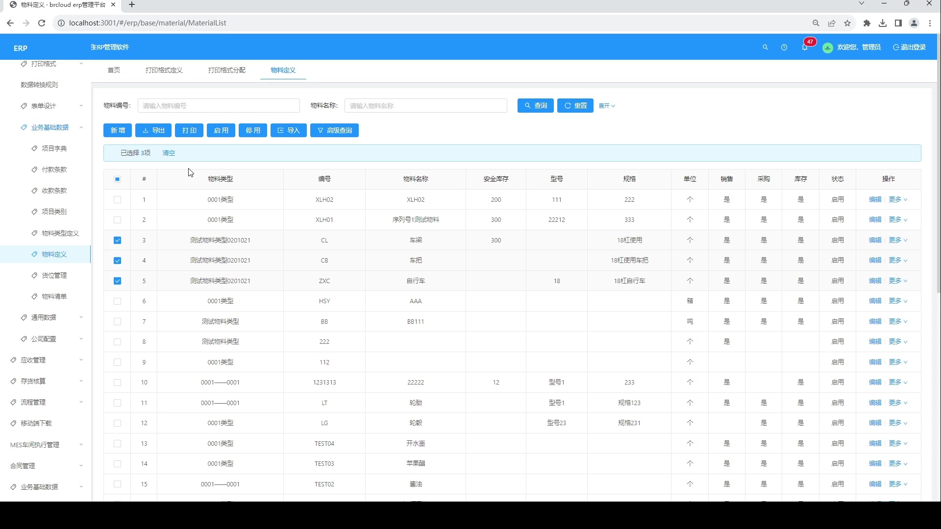Click 退出登录 logout link
Screen dimensions: 941x529
click(x=910, y=47)
